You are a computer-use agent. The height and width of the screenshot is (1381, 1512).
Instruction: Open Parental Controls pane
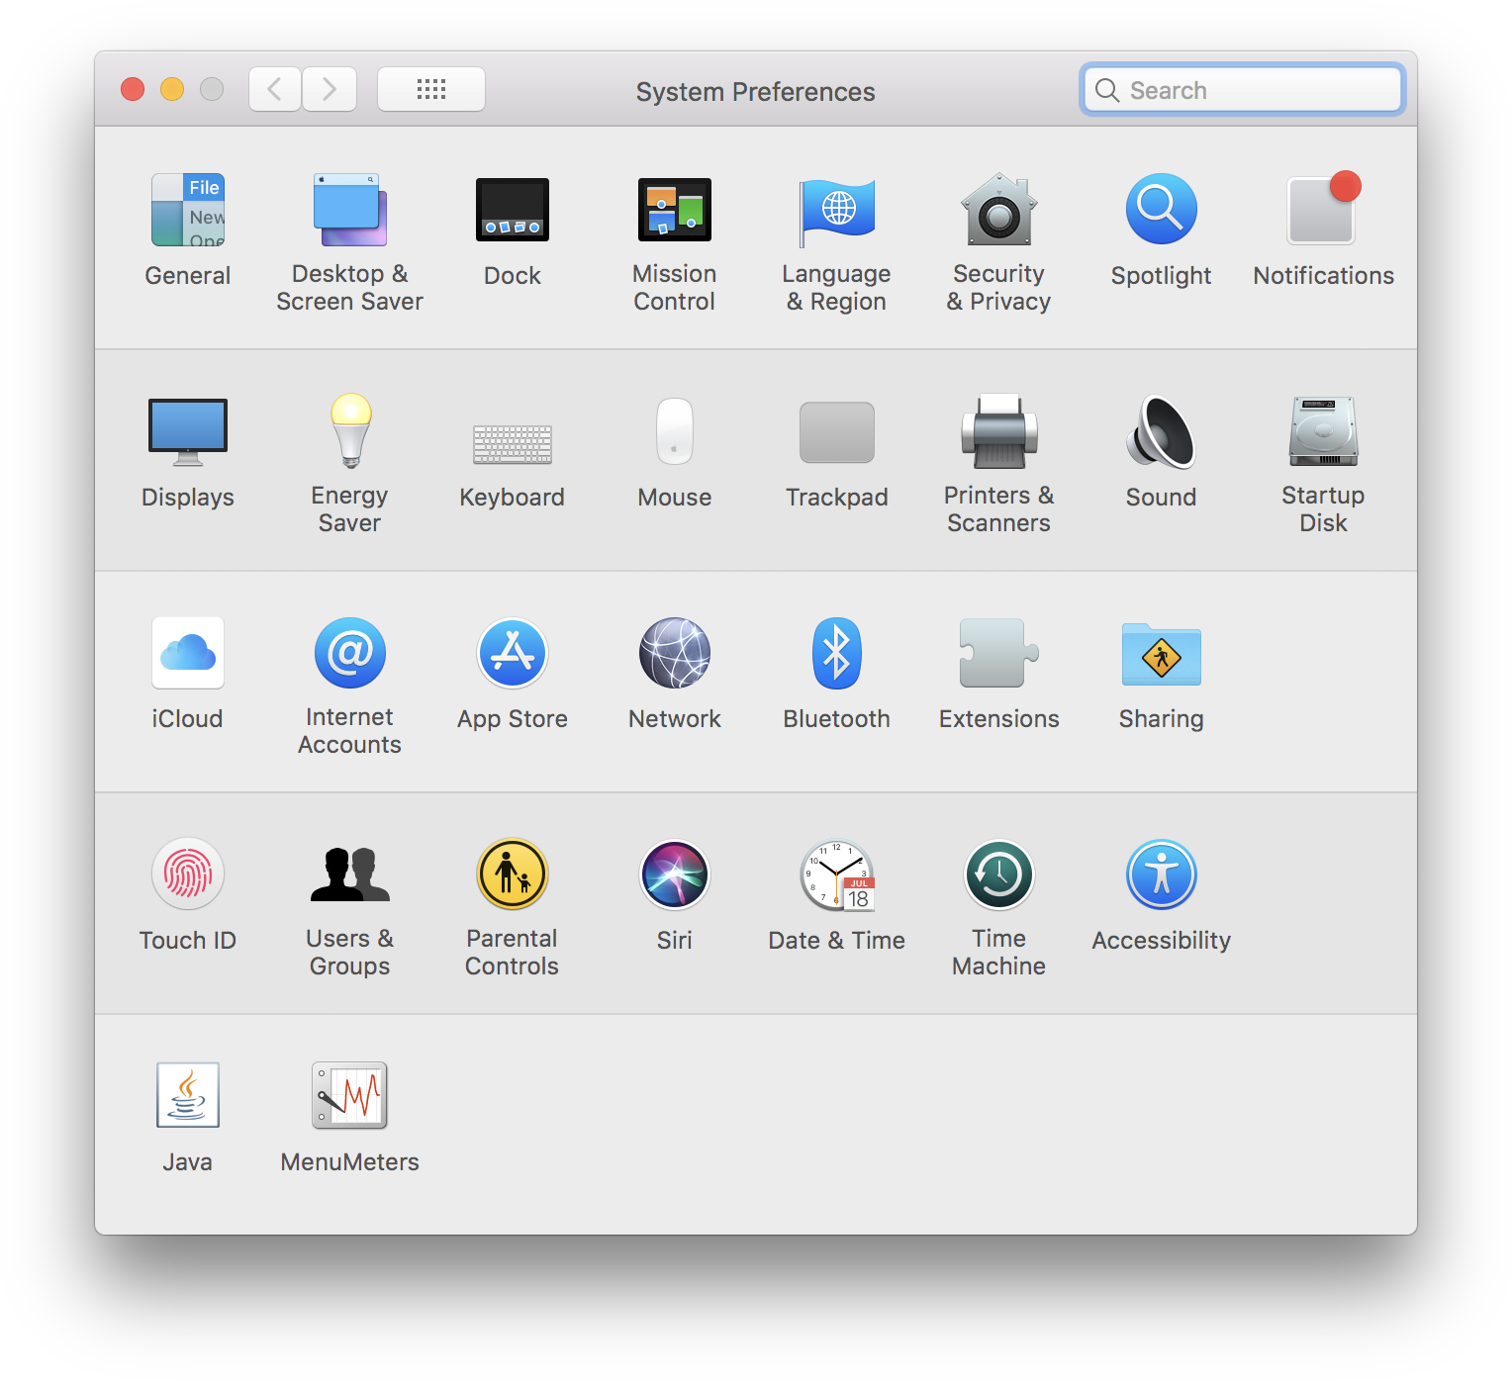pos(513,875)
